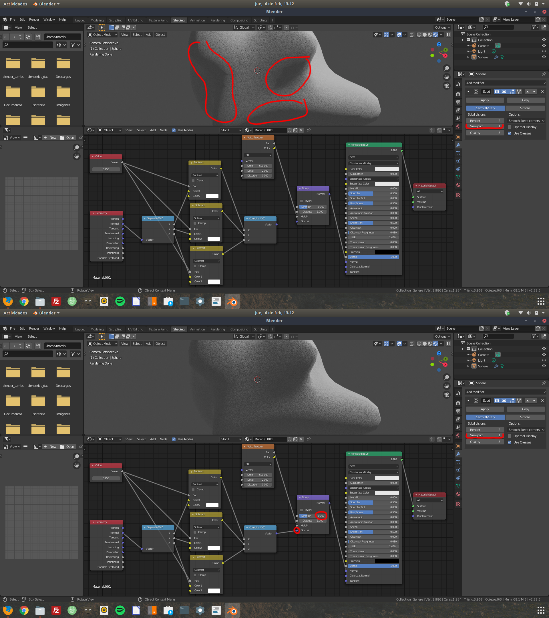This screenshot has height=618, width=549.
Task: Open Smooth, keep corners dropdown in lower modifier panel
Action: coord(526,430)
